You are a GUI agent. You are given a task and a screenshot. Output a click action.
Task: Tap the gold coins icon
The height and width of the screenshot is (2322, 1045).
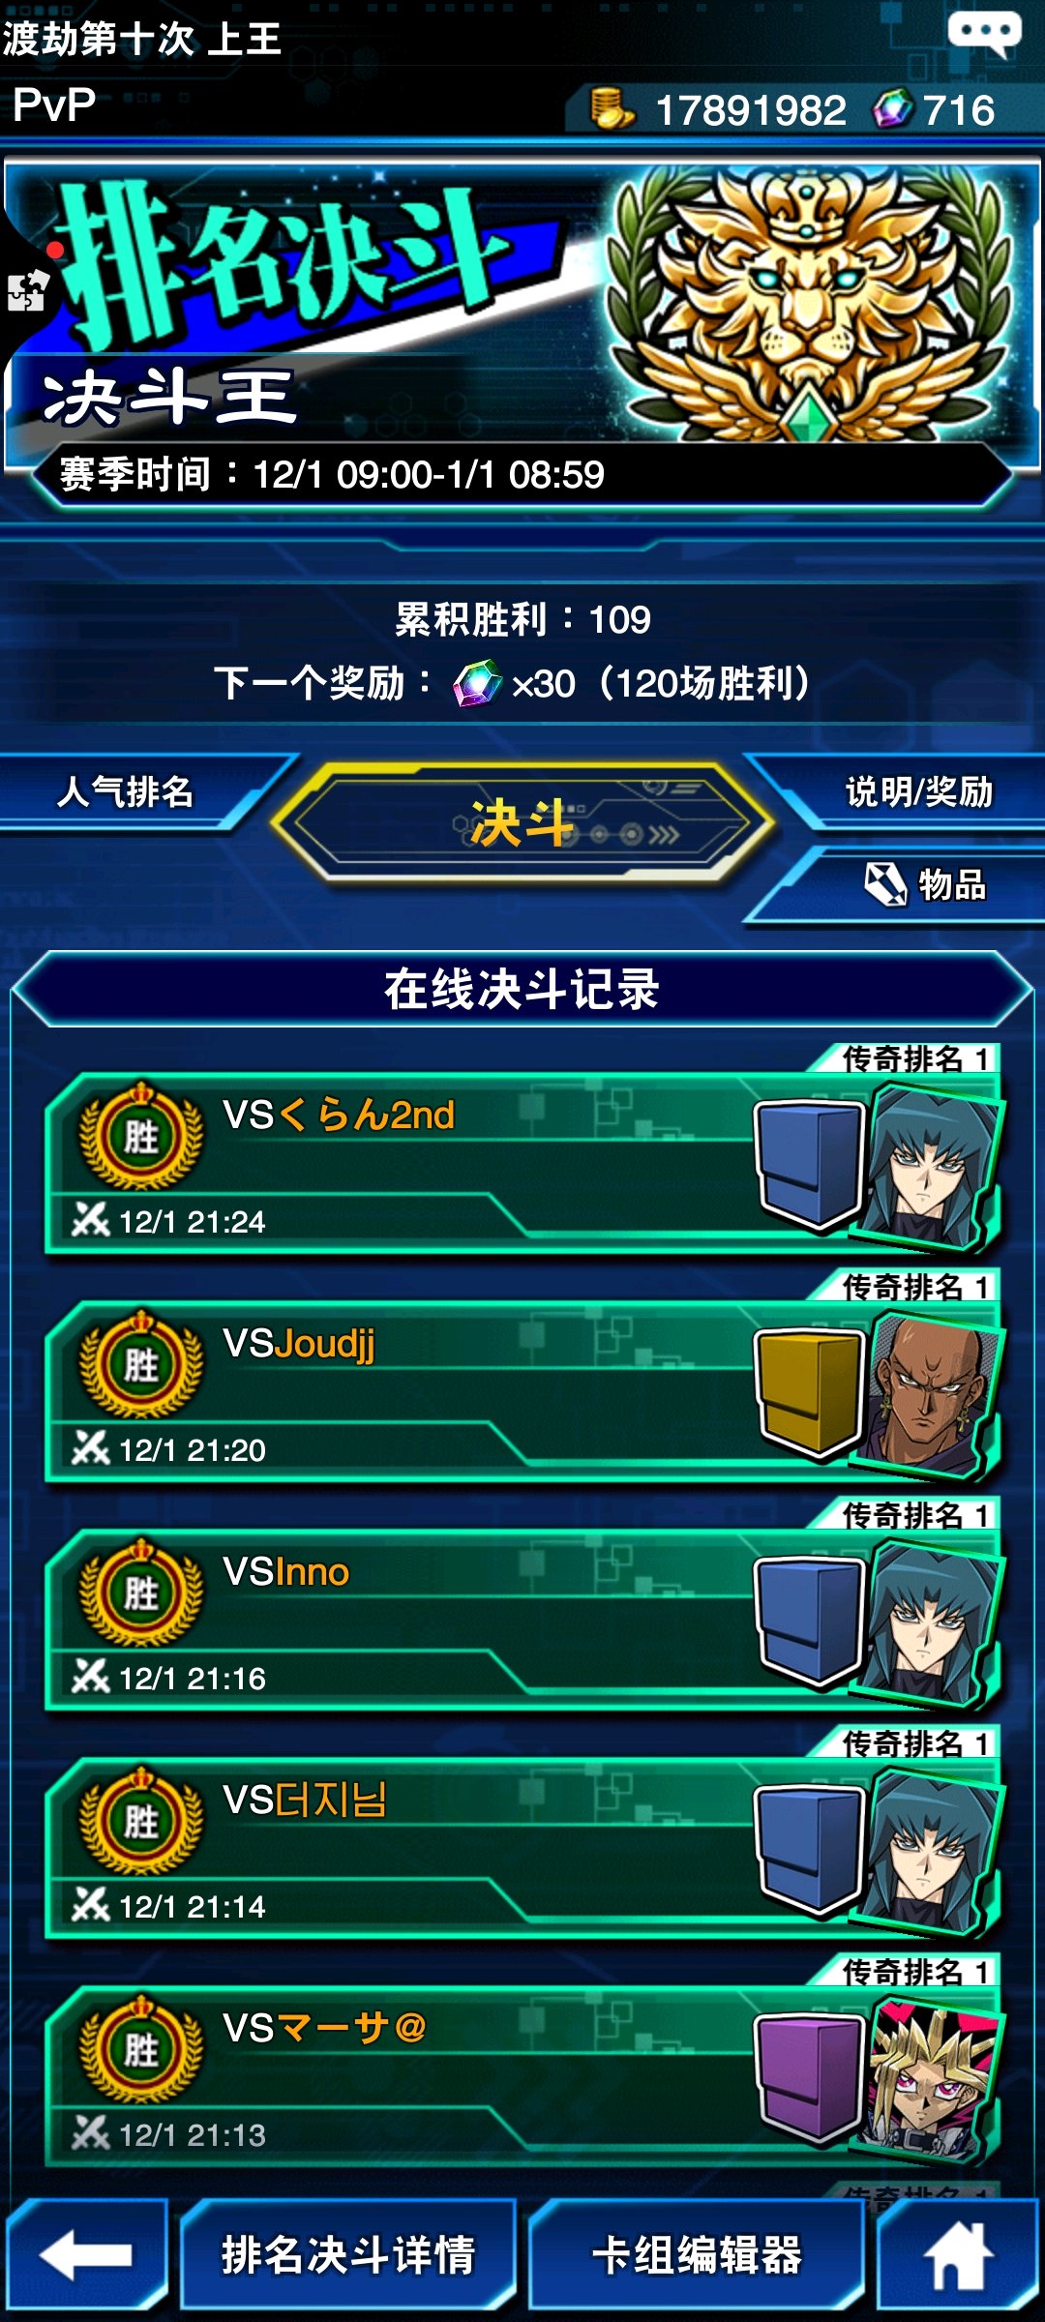point(612,108)
